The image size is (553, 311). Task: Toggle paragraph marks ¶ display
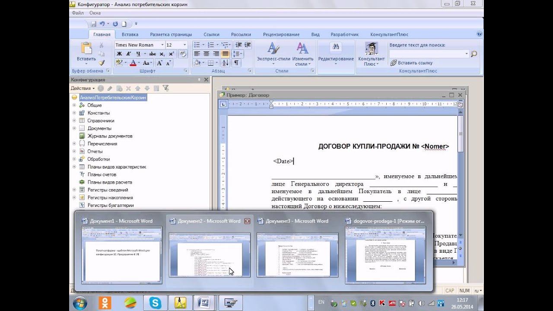[237, 63]
